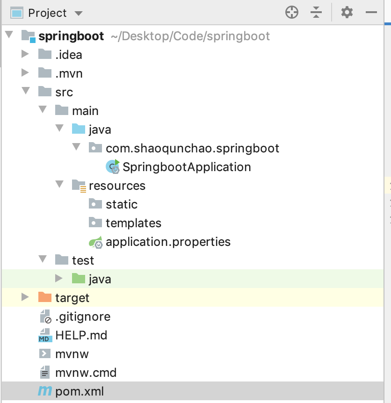
Task: Collapse the java sources folder under main
Action: click(x=60, y=128)
